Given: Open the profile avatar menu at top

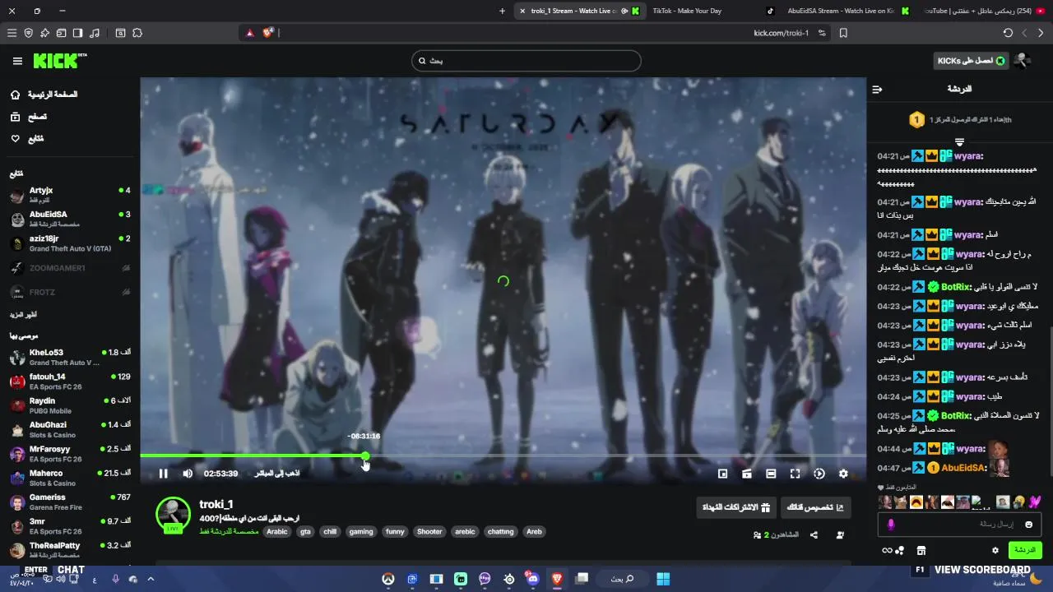Looking at the screenshot, I should click(1022, 61).
